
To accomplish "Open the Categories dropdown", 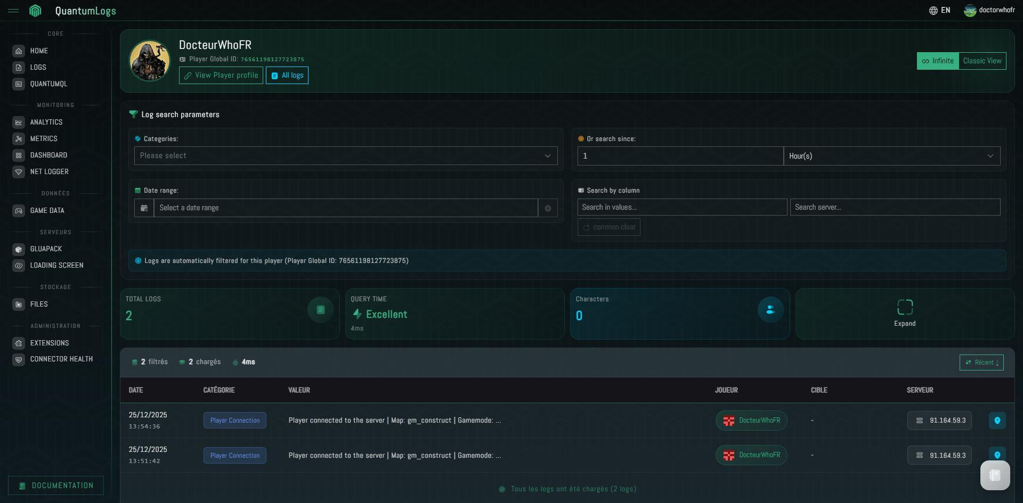I will click(x=346, y=156).
